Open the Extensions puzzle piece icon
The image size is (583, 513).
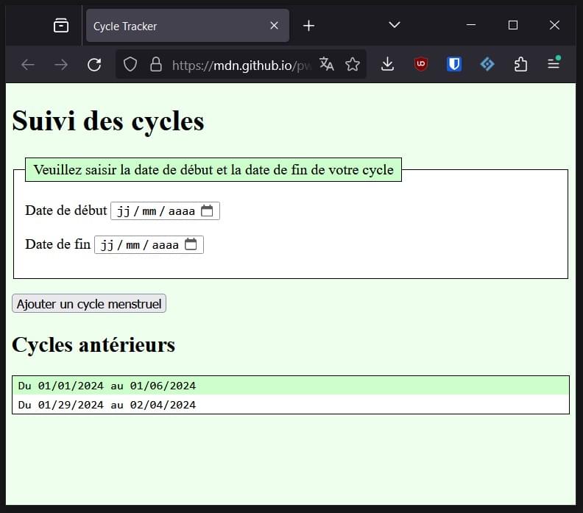point(520,65)
